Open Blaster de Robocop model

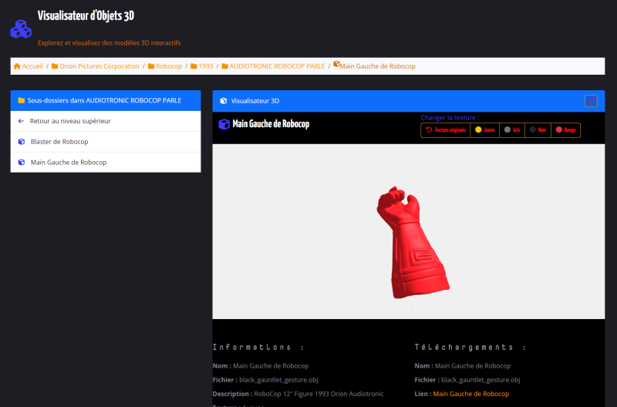point(59,142)
